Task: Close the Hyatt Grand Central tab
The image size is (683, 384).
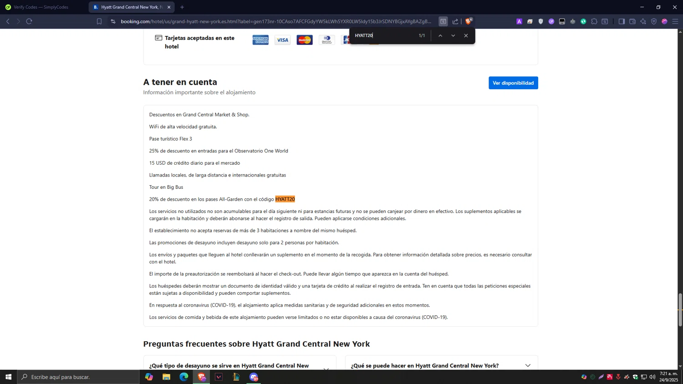Action: 169,7
